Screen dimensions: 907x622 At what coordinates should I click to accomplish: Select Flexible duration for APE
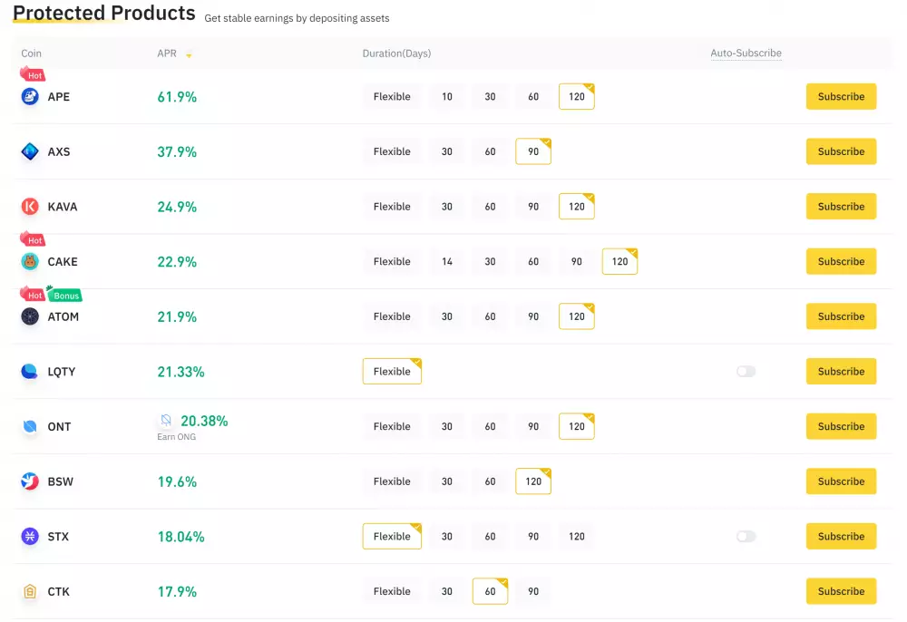point(392,96)
